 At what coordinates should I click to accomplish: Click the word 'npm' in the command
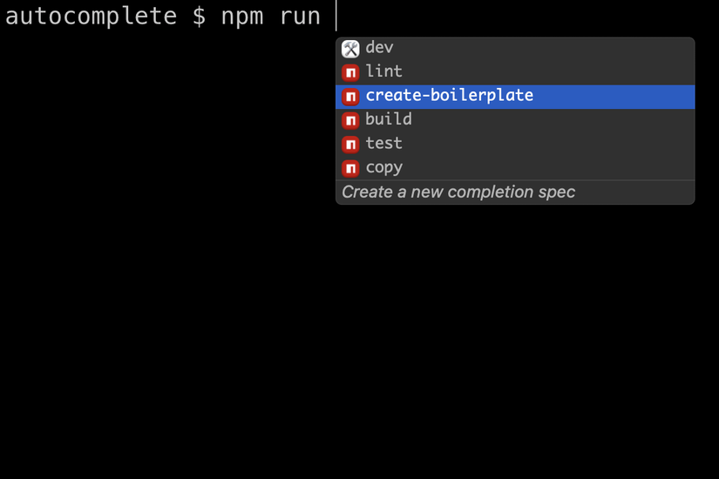242,16
